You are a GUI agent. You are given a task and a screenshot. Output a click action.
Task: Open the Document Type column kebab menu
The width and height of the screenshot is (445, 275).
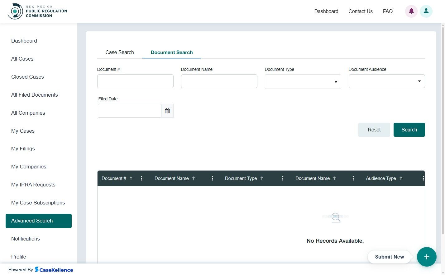coord(283,178)
